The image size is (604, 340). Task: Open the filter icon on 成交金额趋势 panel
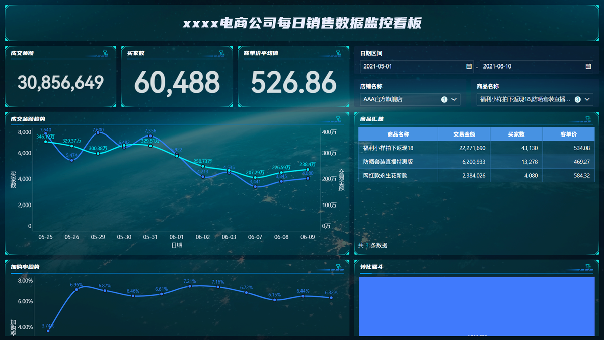tap(339, 119)
